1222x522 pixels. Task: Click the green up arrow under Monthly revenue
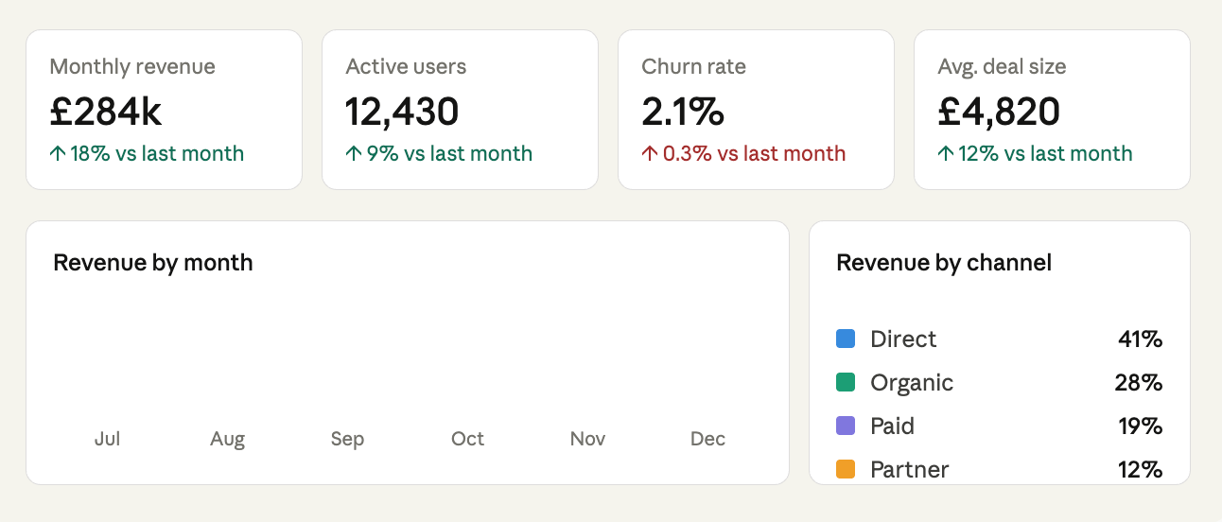pyautogui.click(x=57, y=154)
